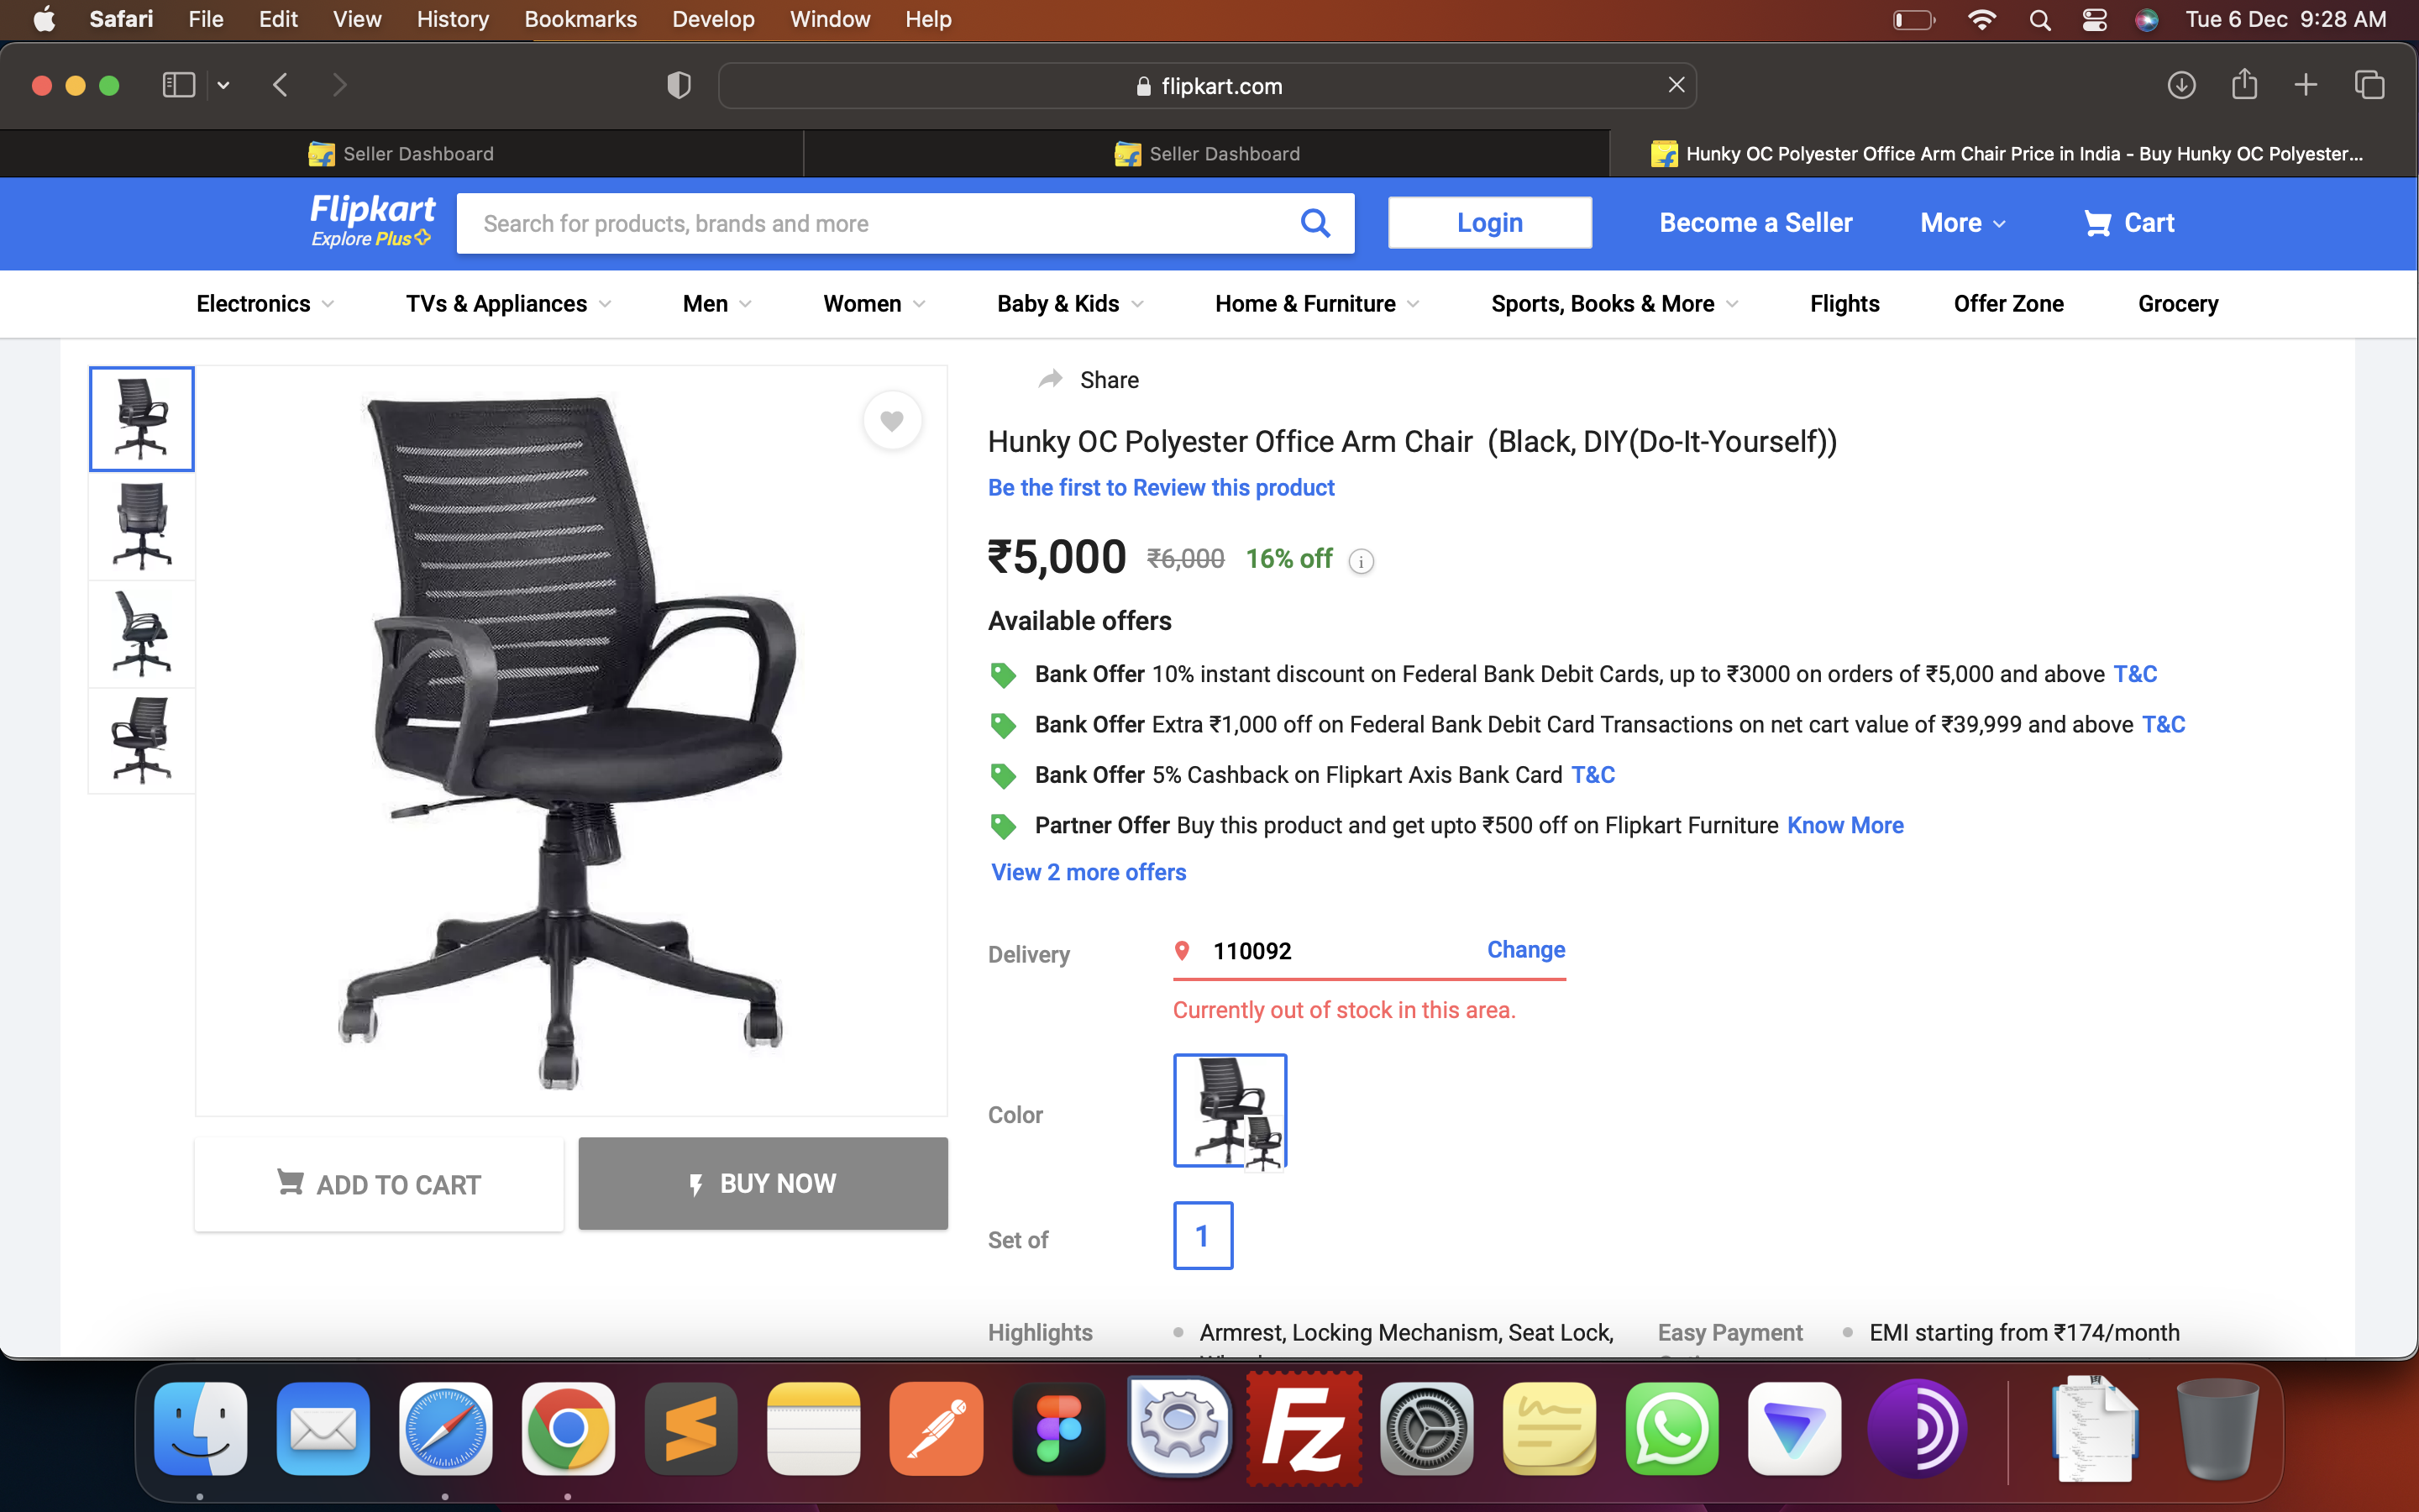Select the second chair thumbnail image
Image resolution: width=2419 pixels, height=1512 pixels.
tap(142, 526)
